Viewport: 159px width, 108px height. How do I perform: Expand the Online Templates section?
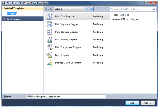(x=13, y=19)
